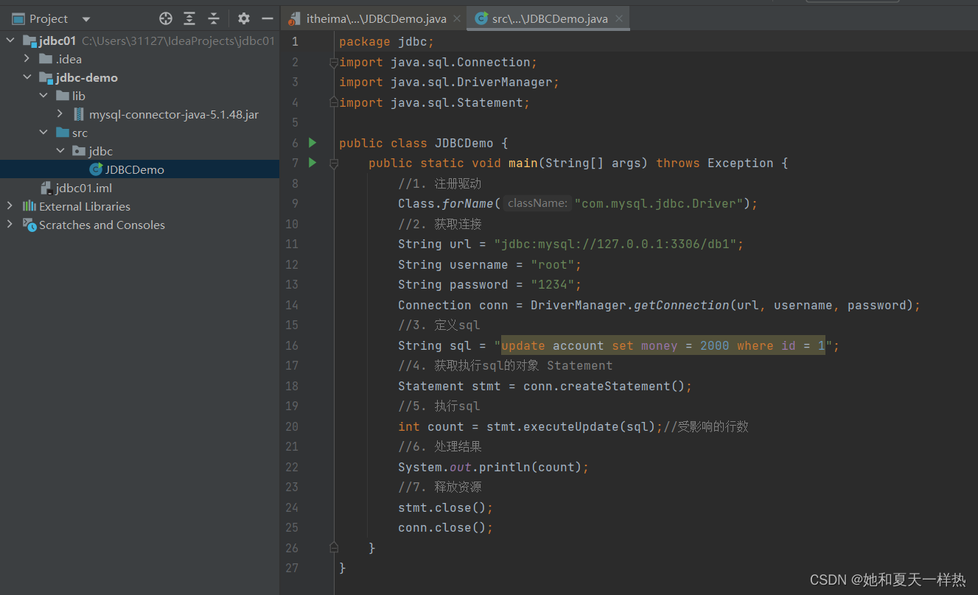Select mysql-connector-java-5.1.48.jar
This screenshot has width=978, height=595.
pyautogui.click(x=140, y=114)
